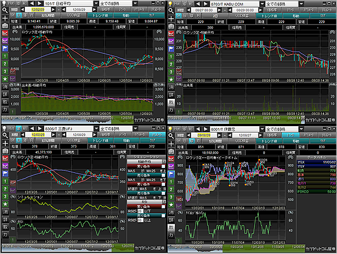Click lightbulb icon in Nikkei 225 window
This screenshot has width=337, height=254.
(4, 3)
